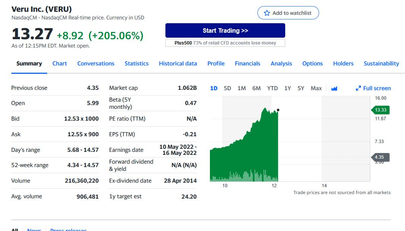
Task: Click the gray 4.35 previous close marker
Action: pyautogui.click(x=380, y=157)
